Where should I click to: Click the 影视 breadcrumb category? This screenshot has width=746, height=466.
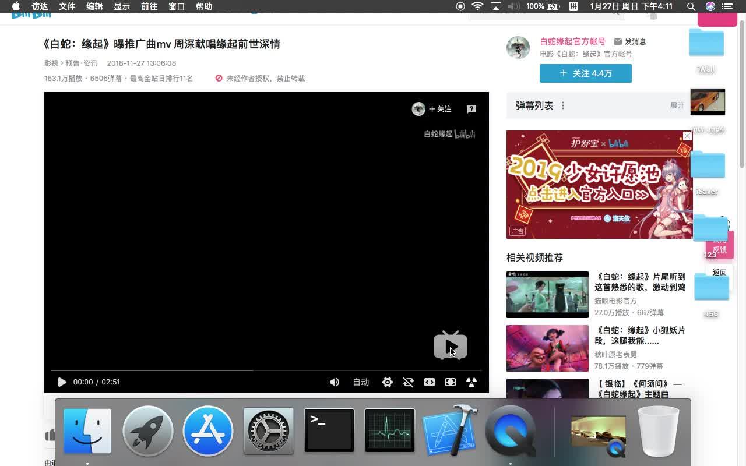point(51,63)
